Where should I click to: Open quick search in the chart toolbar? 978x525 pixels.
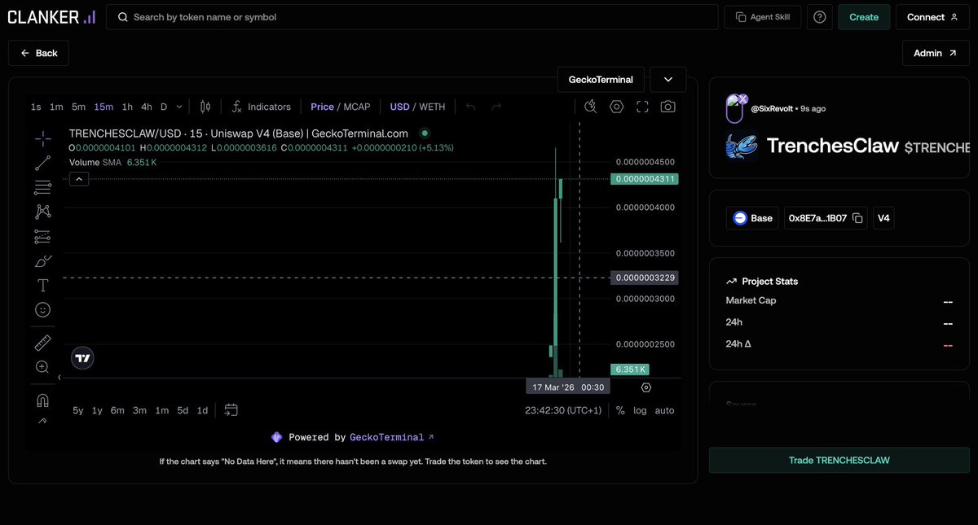[x=591, y=107]
